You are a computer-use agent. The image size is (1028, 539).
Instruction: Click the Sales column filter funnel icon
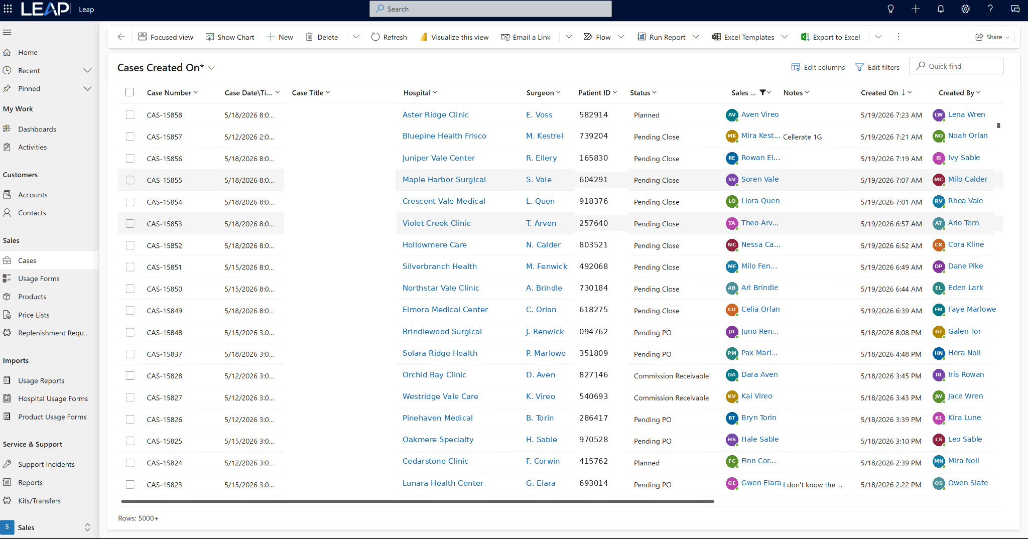point(762,92)
